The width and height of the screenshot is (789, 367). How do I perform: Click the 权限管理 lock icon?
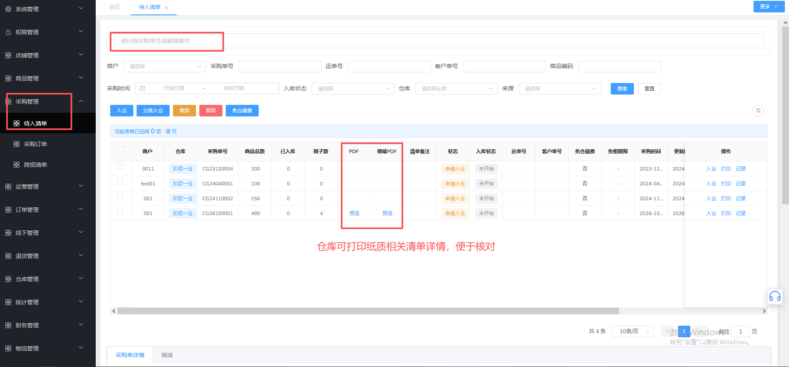click(8, 32)
